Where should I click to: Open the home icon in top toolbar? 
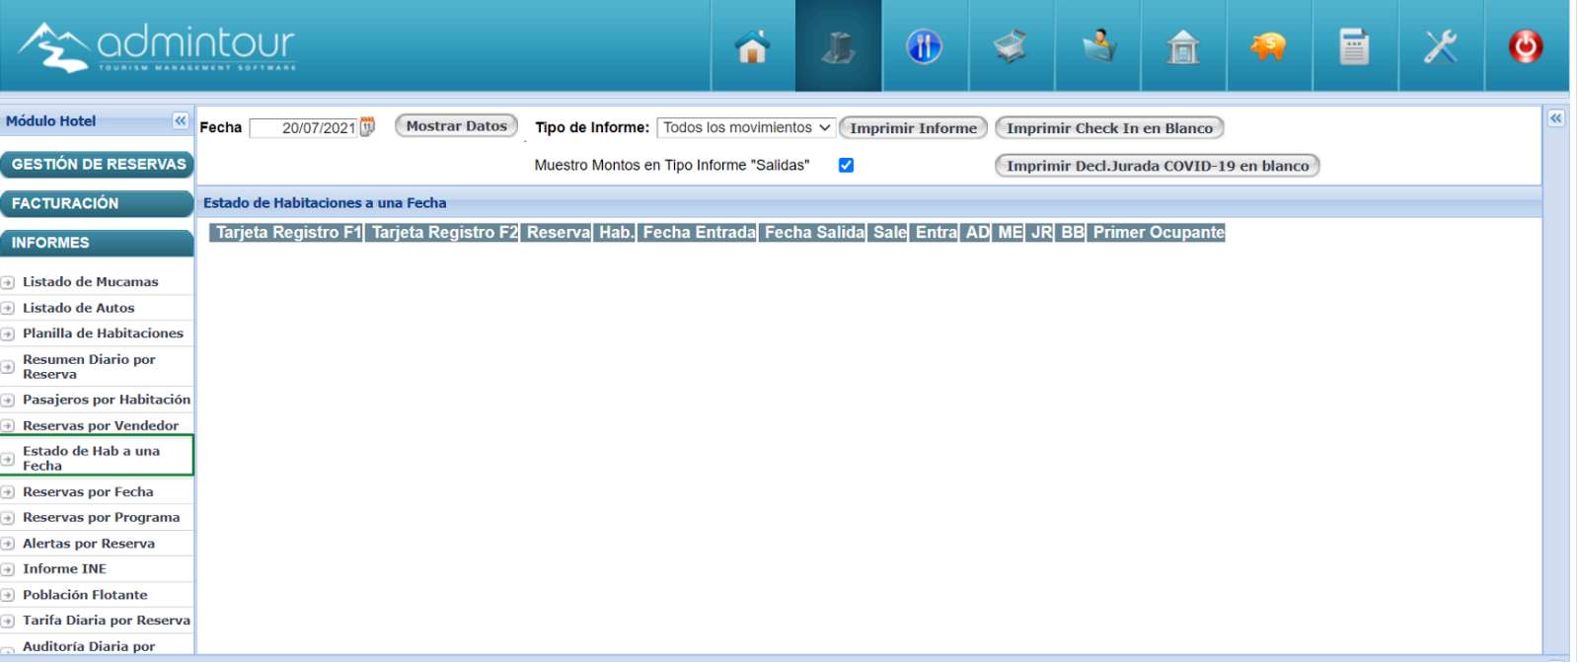click(x=752, y=46)
